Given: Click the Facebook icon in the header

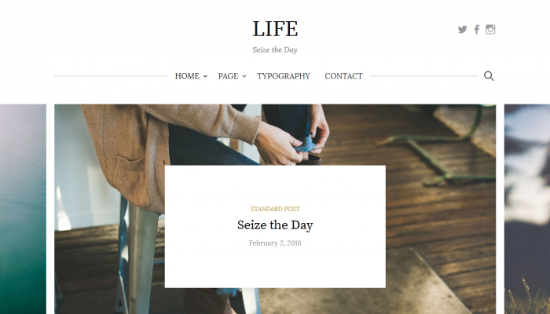Looking at the screenshot, I should pyautogui.click(x=477, y=30).
